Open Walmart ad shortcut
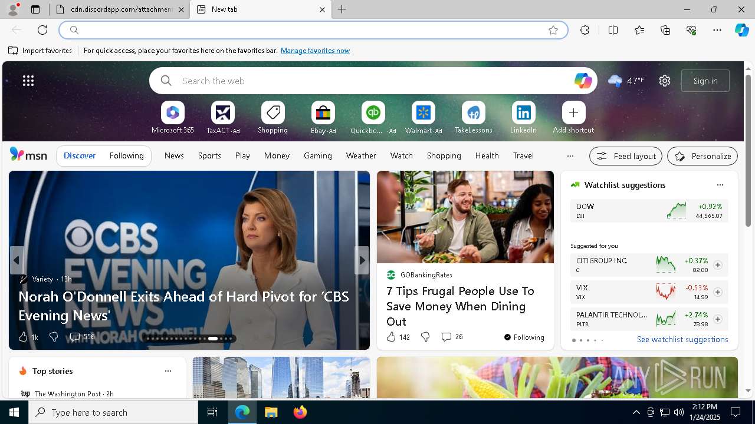This screenshot has height=424, width=755. [x=423, y=118]
